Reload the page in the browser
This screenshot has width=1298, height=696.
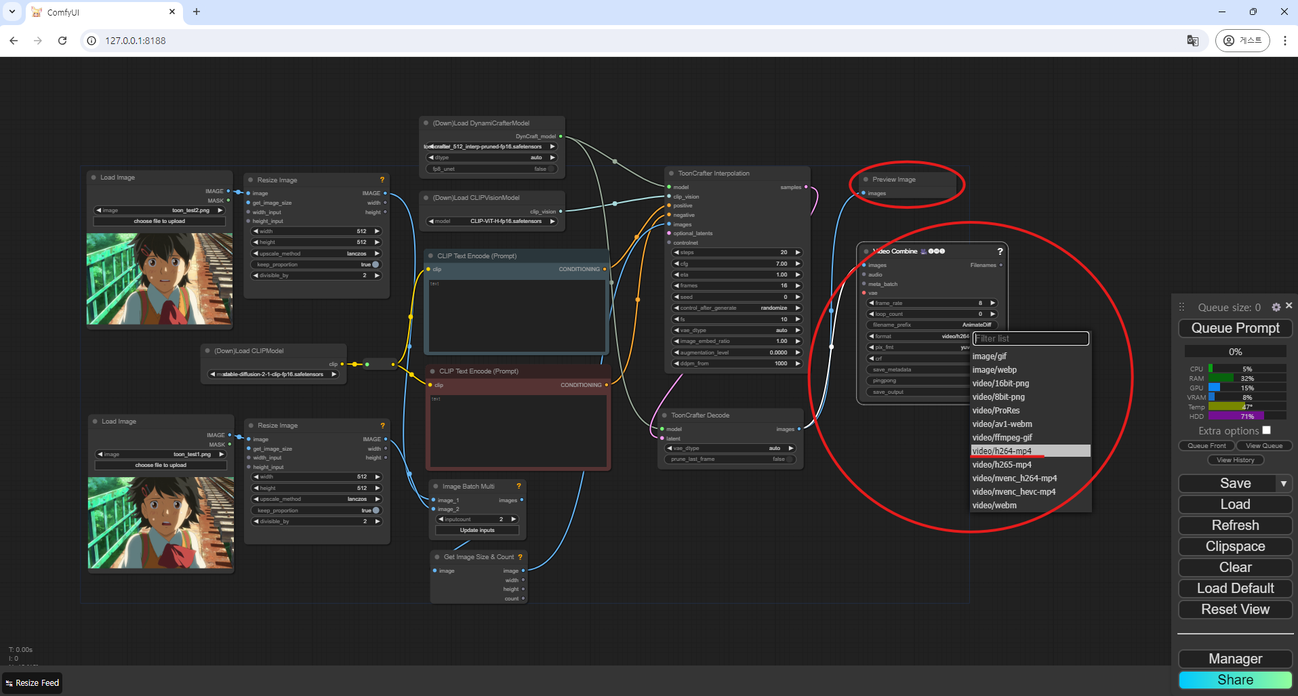click(x=62, y=41)
